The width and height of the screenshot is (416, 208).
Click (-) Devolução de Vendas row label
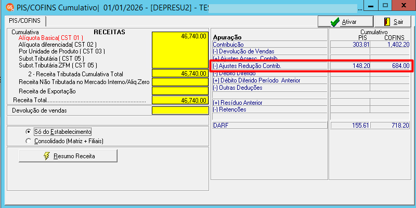[x=243, y=51]
